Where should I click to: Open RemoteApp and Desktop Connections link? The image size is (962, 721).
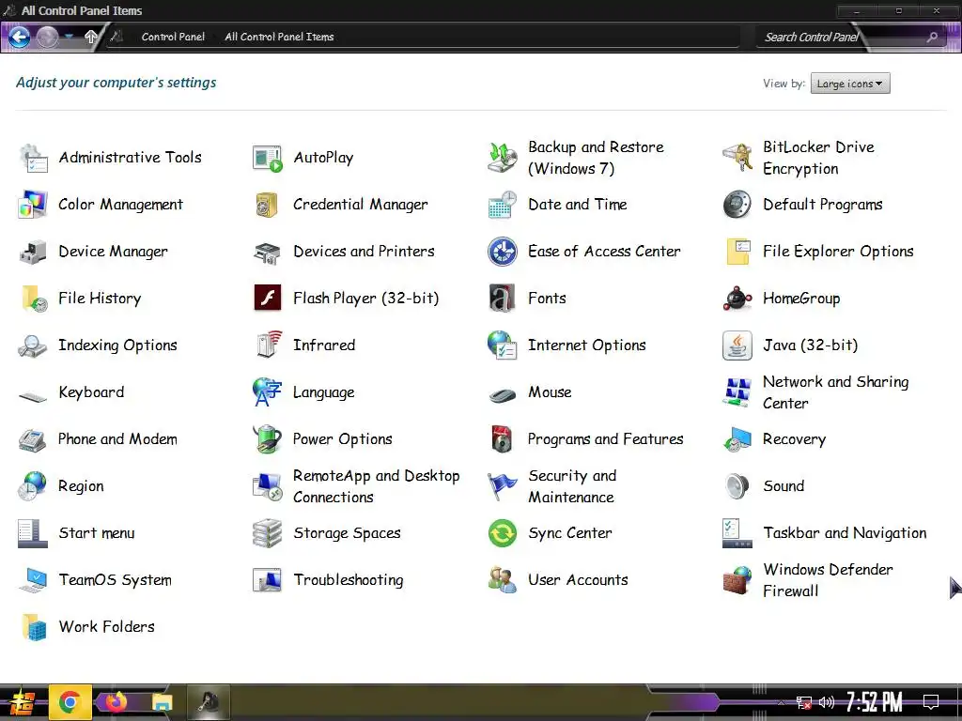376,486
